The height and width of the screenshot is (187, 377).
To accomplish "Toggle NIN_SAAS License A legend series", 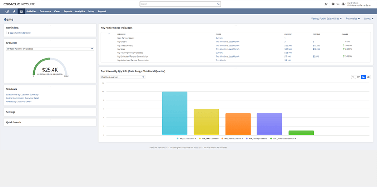I will click(187, 139).
